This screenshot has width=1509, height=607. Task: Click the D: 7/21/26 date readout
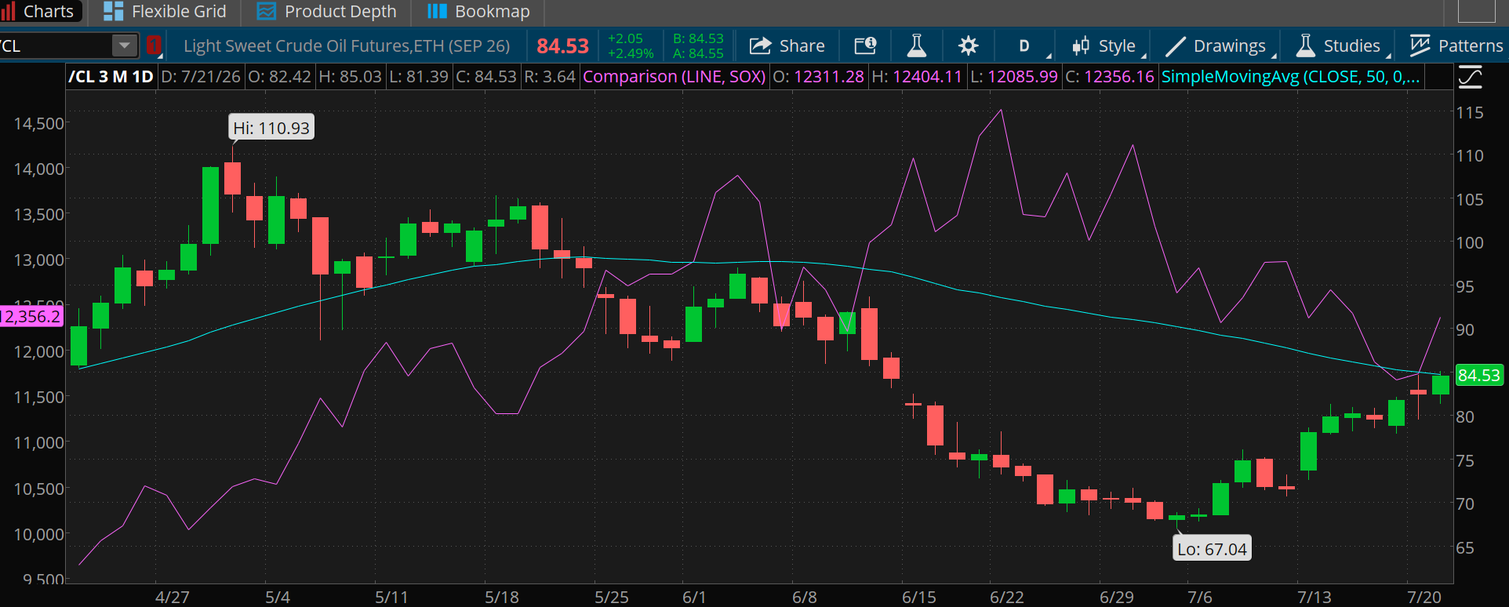(x=201, y=77)
